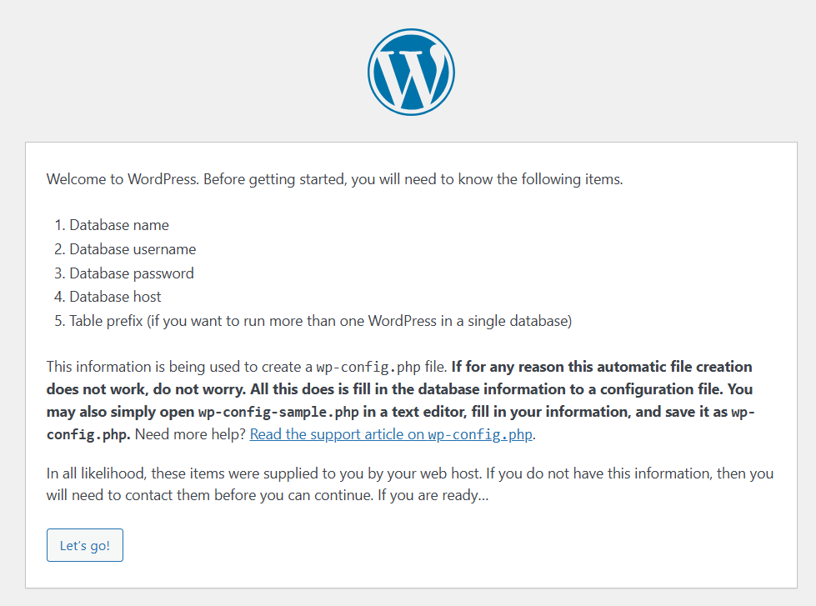Select the "Database username" list item
Screen dimensions: 816x606
(133, 249)
